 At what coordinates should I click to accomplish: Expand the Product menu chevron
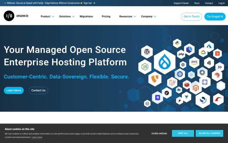pos(53,17)
